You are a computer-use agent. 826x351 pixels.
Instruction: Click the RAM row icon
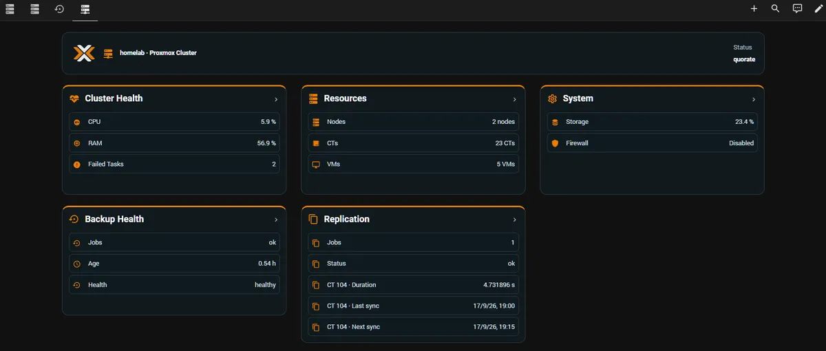coord(76,143)
